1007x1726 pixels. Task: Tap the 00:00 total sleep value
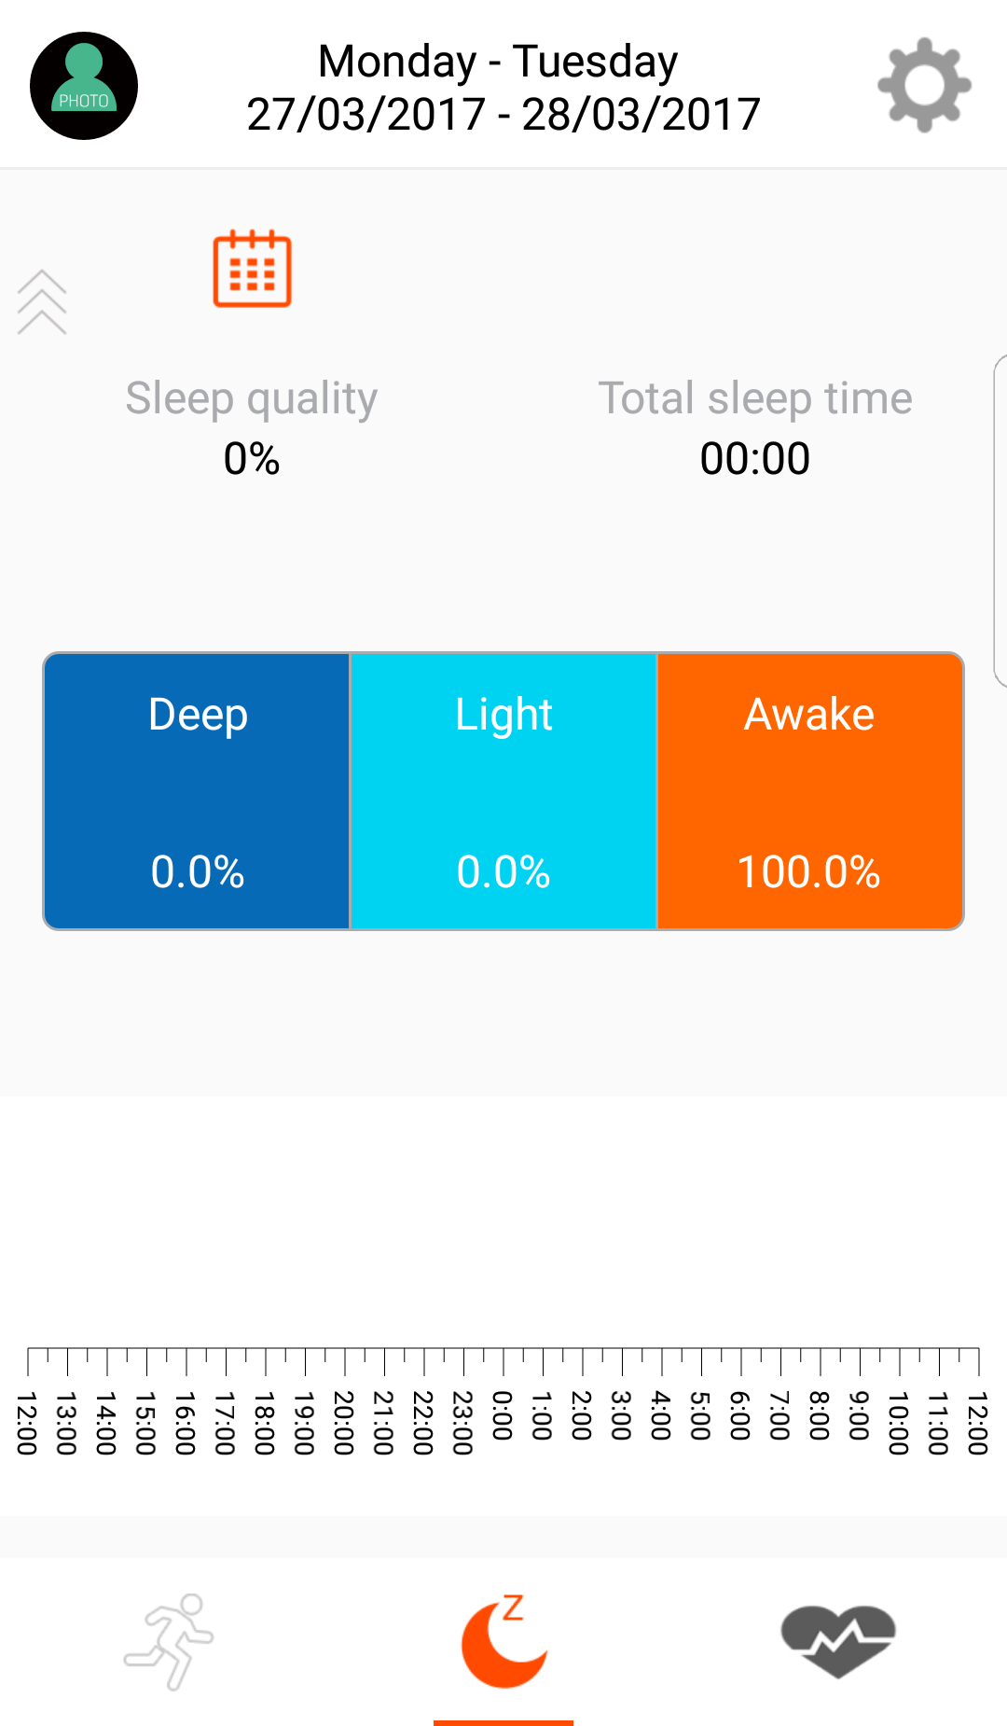755,459
